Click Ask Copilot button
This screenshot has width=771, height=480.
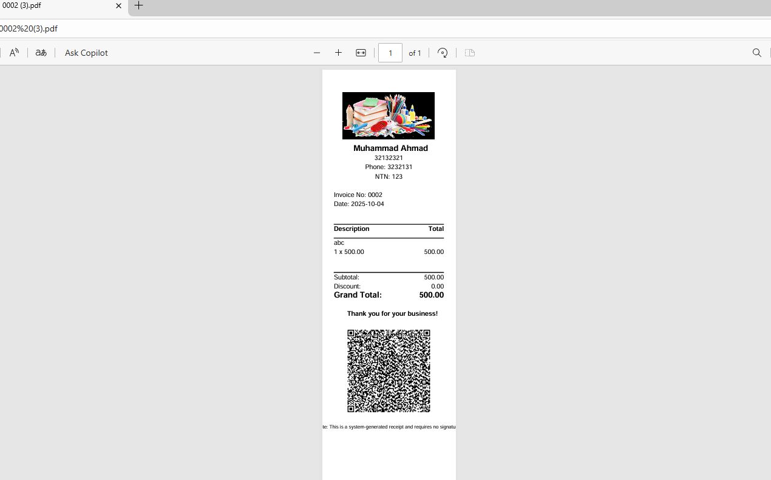(x=86, y=53)
